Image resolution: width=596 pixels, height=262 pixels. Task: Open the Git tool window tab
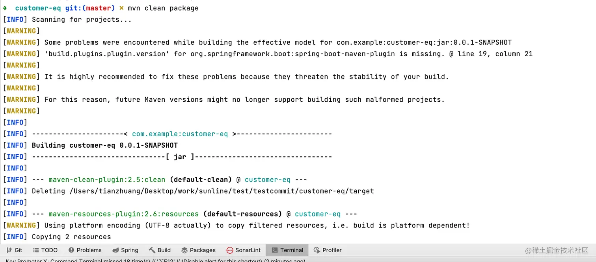coord(15,250)
